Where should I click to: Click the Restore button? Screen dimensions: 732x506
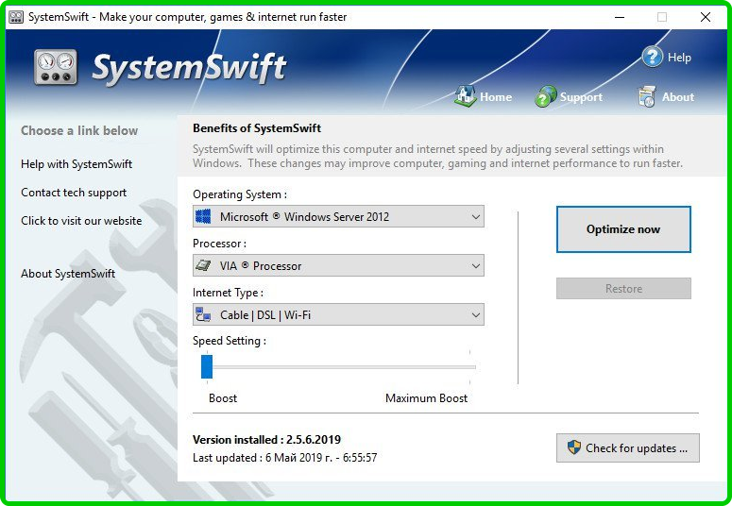click(623, 289)
